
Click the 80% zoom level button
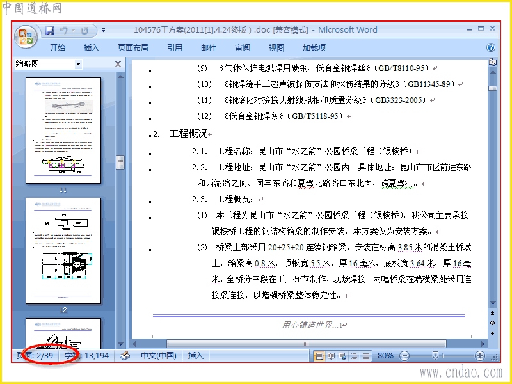coord(385,356)
